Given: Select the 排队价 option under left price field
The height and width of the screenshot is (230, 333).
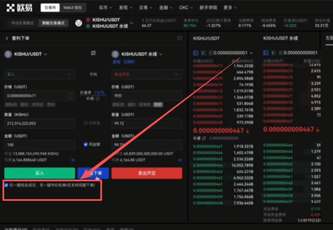Looking at the screenshot, I should click(x=11, y=105).
